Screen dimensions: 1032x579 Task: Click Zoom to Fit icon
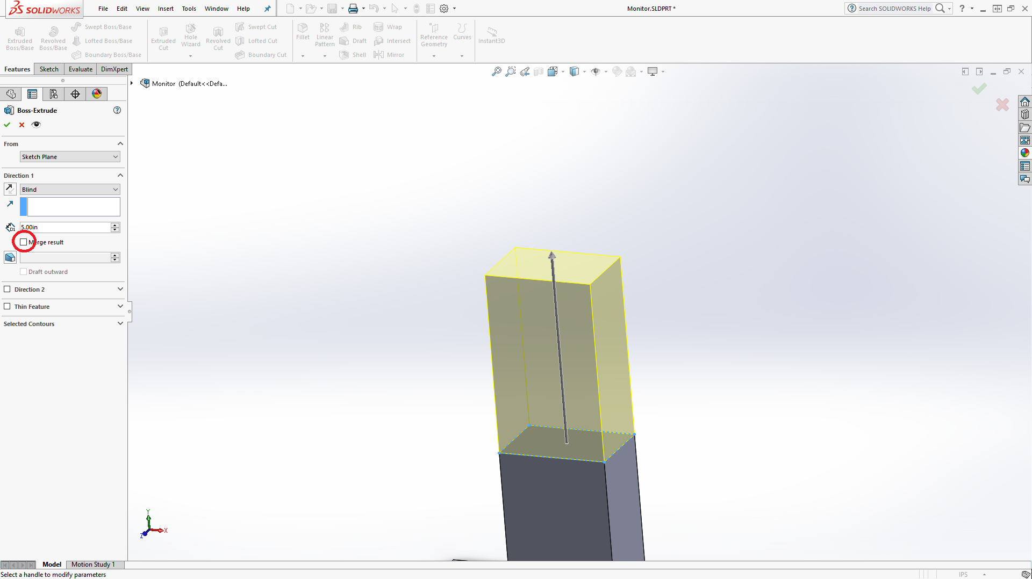[497, 71]
